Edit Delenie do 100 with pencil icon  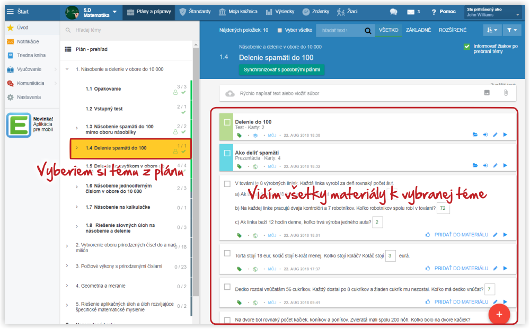[x=495, y=135]
